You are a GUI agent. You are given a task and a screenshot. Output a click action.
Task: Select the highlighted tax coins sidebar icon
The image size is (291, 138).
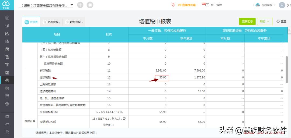7,80
